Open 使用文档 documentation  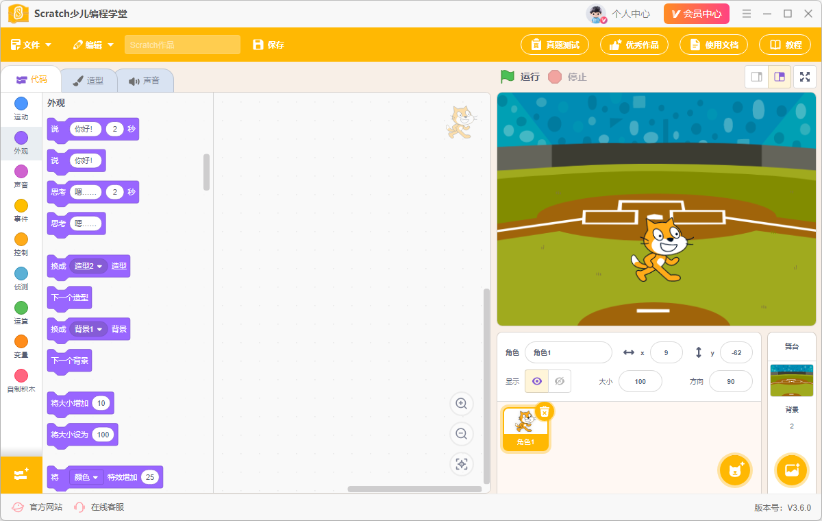click(x=714, y=45)
